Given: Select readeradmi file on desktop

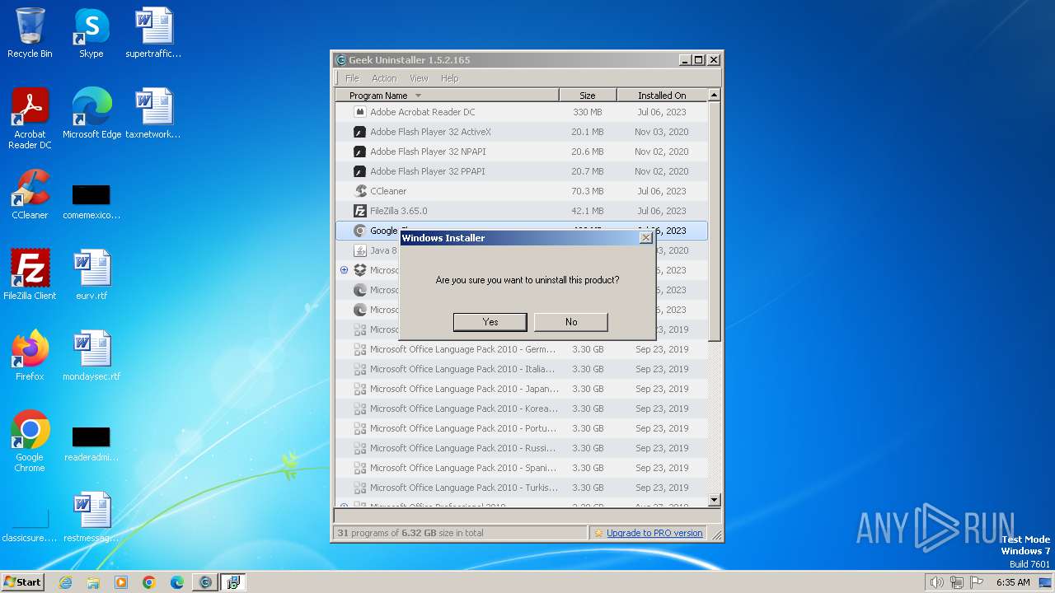Looking at the screenshot, I should [91, 443].
